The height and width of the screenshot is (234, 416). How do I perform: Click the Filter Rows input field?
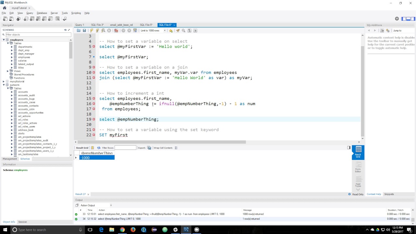(125, 148)
